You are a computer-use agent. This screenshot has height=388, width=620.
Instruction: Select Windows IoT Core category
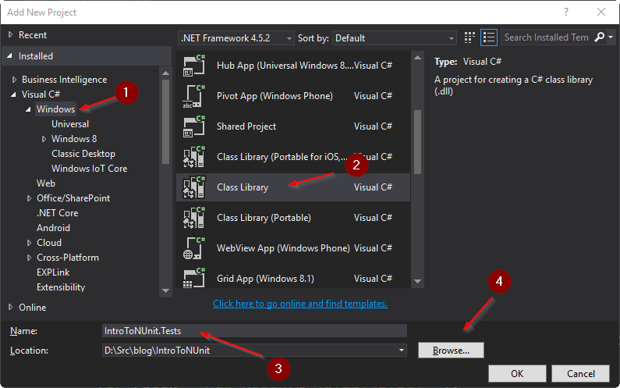point(90,169)
